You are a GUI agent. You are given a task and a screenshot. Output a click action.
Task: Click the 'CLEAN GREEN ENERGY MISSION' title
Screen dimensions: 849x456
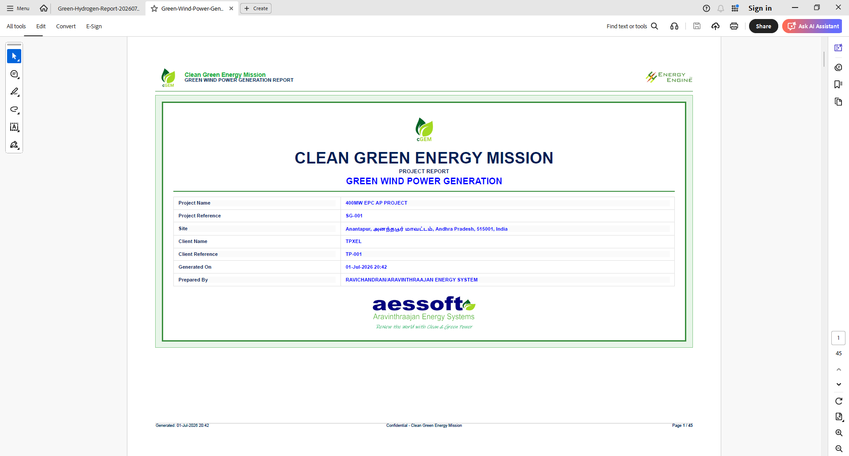click(424, 158)
